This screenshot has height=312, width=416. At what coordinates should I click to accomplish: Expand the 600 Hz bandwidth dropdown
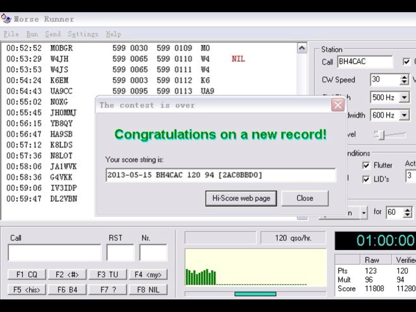404,115
